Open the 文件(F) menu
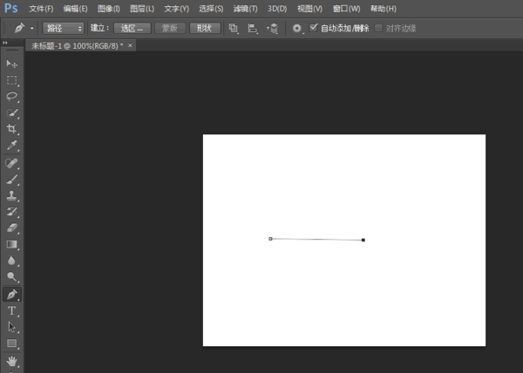Image resolution: width=523 pixels, height=373 pixels. tap(41, 9)
